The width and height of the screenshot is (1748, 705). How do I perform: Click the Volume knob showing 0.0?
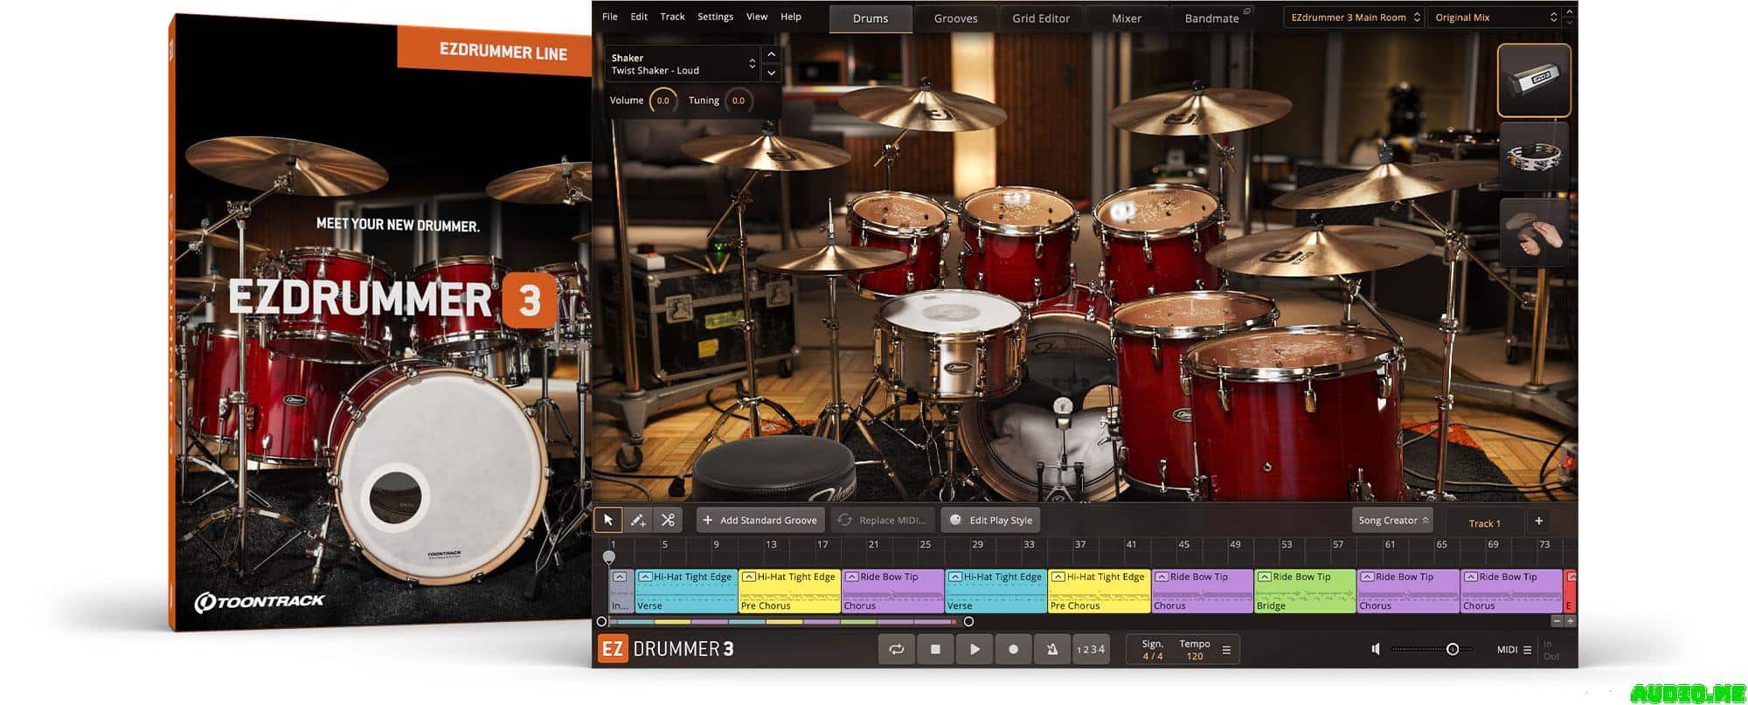(x=663, y=100)
